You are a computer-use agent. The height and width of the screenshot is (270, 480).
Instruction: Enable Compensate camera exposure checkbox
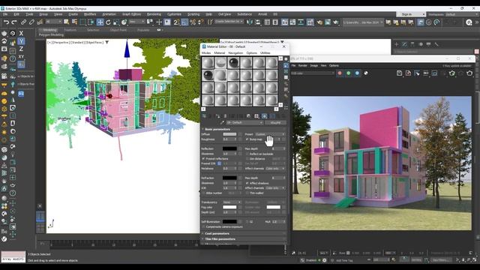click(x=203, y=226)
